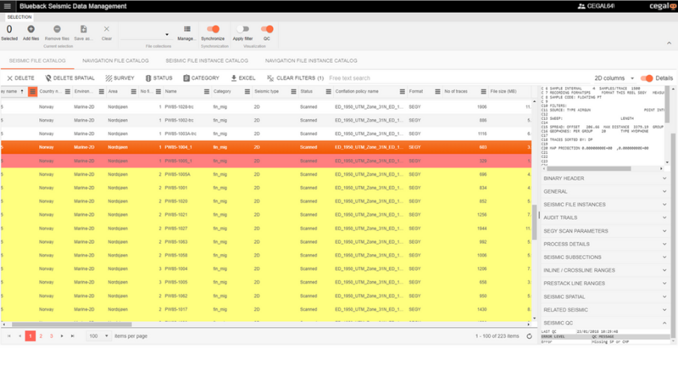This screenshot has height=381, width=678.
Task: Switch to Seismic File Instance Catalog tab
Action: pyautogui.click(x=207, y=61)
